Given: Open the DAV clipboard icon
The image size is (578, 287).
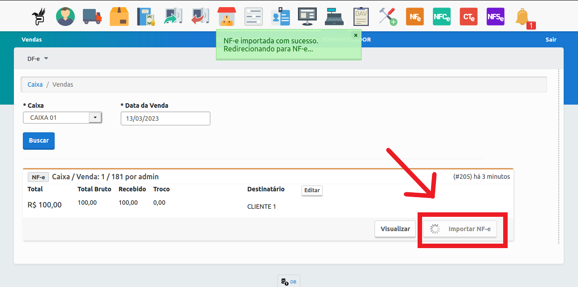Looking at the screenshot, I should [361, 17].
